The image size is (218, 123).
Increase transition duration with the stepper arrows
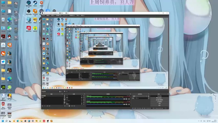(x=149, y=98)
